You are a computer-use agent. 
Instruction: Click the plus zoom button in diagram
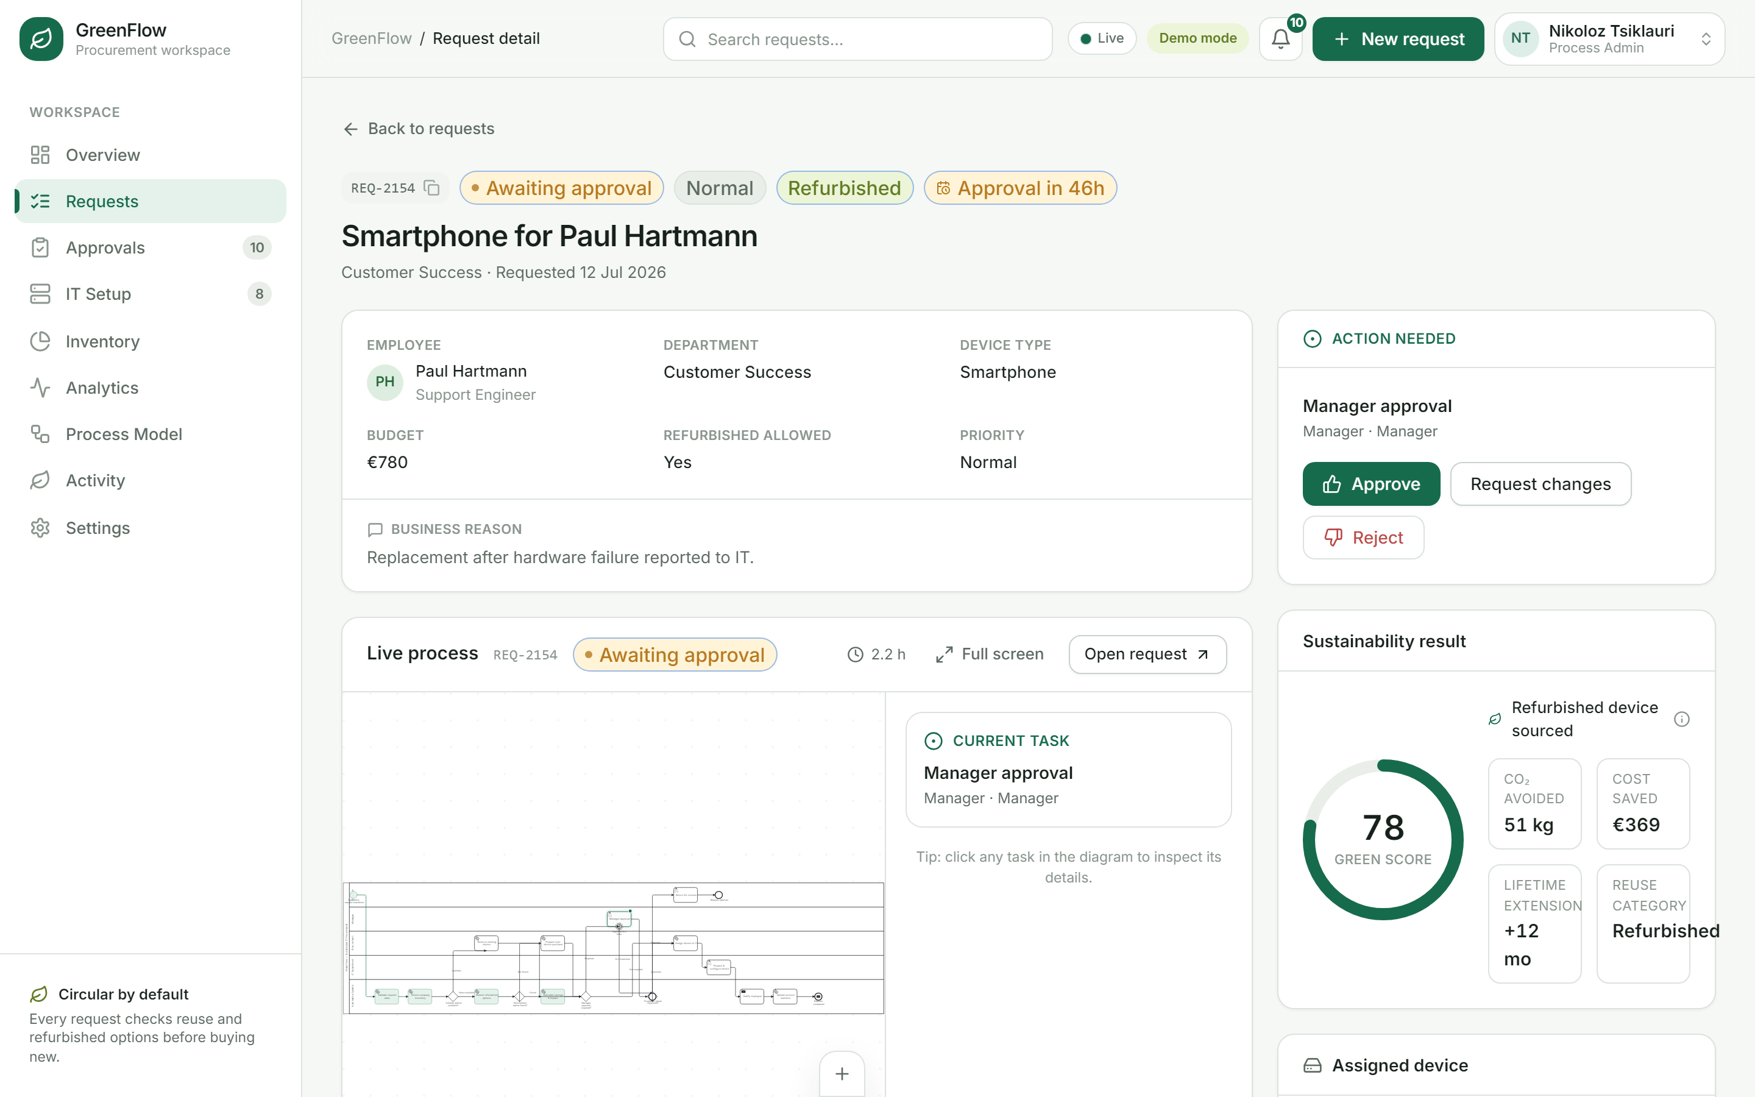pyautogui.click(x=842, y=1073)
